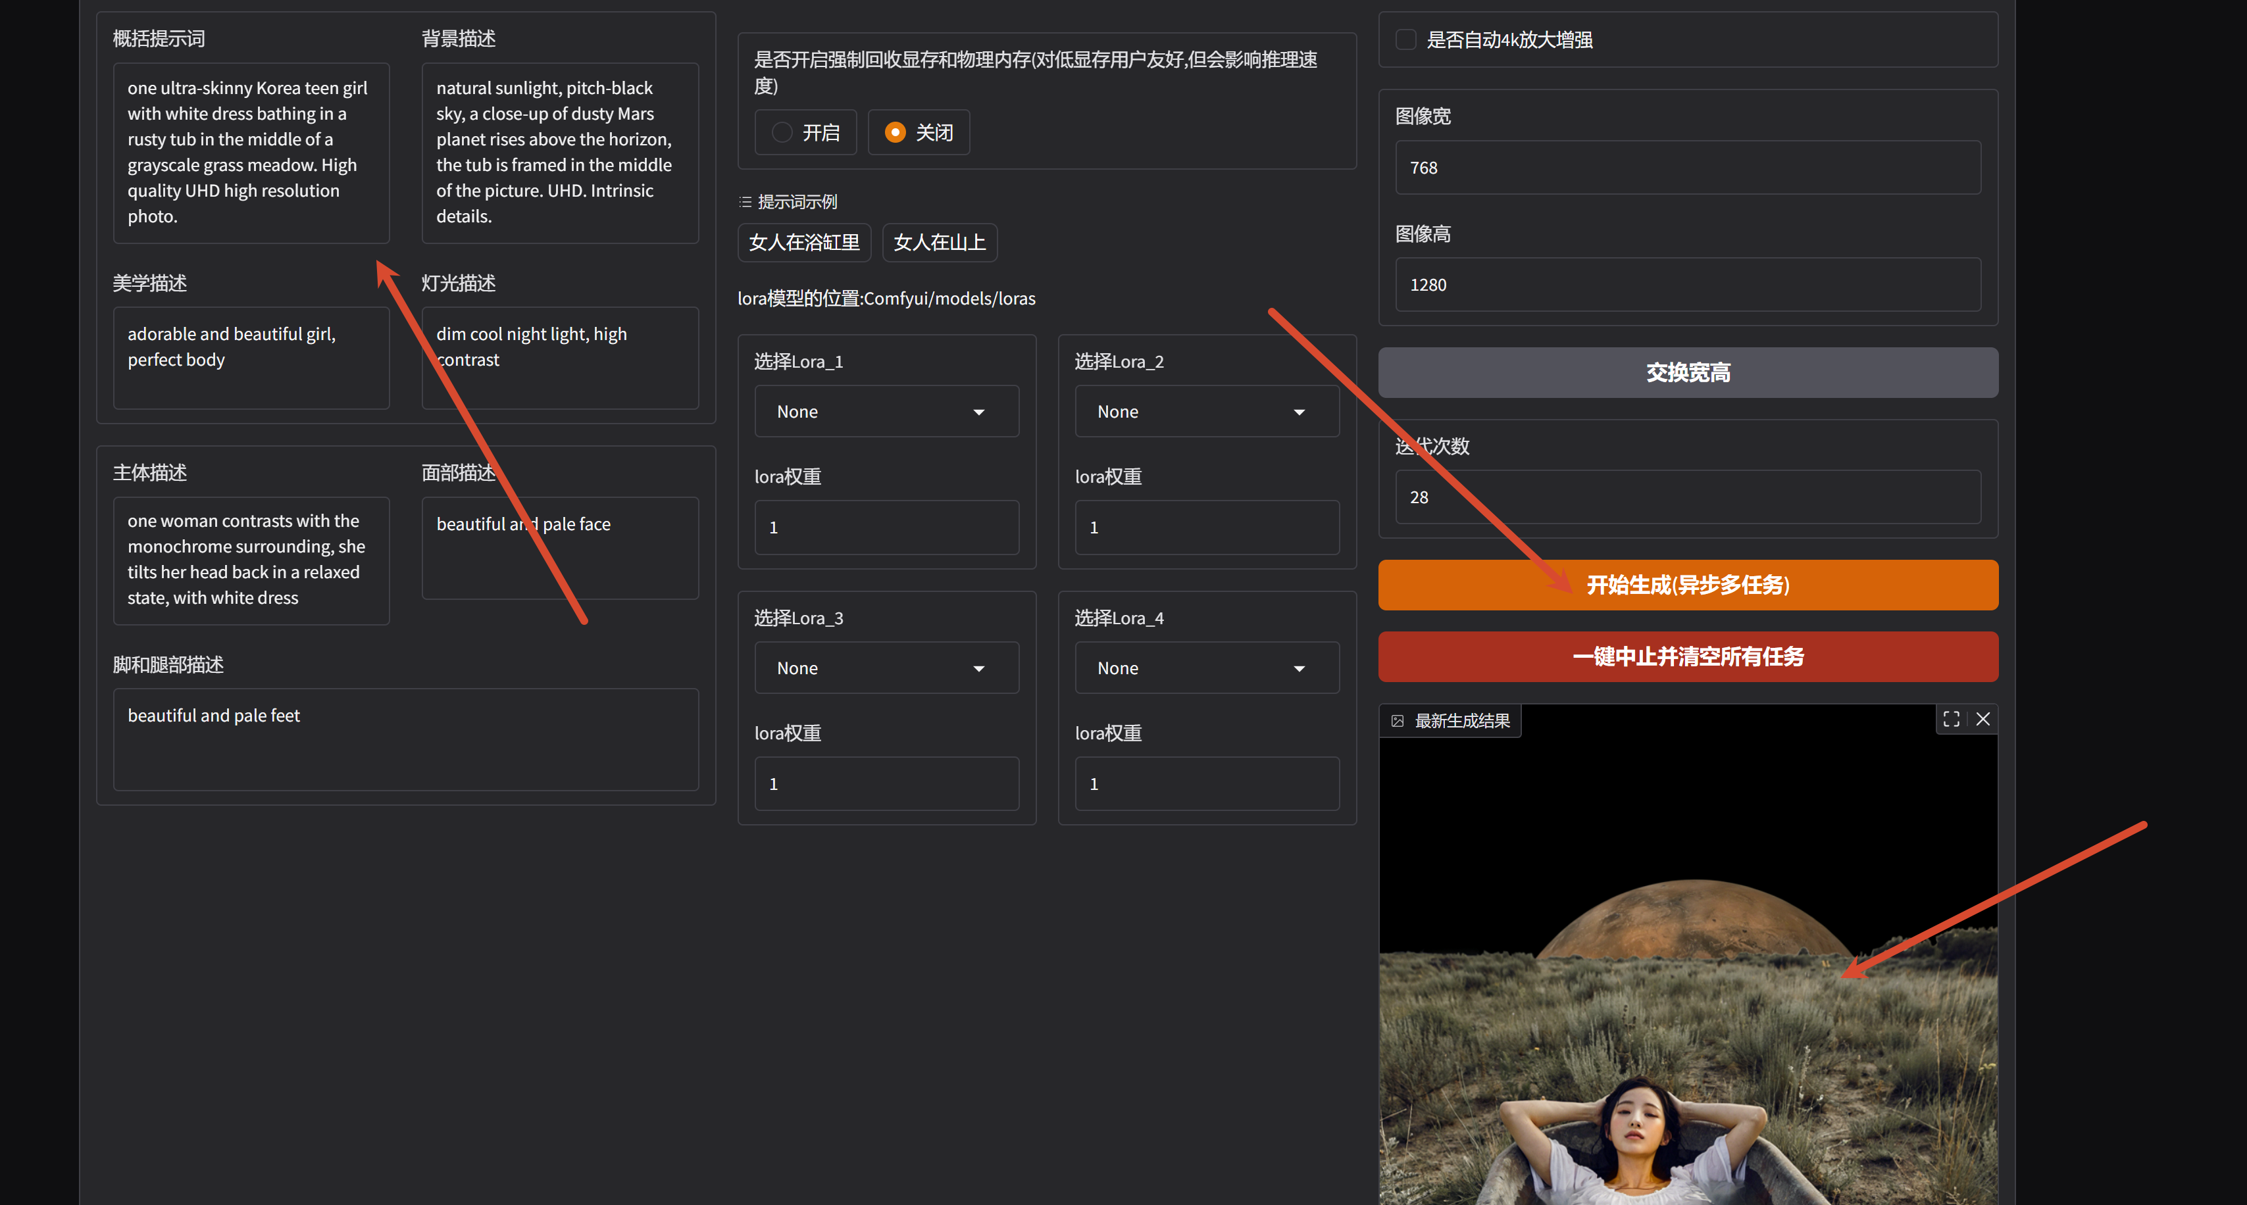Viewport: 2247px width, 1205px height.
Task: Expand the 选择Lora_1 dropdown
Action: pos(886,412)
